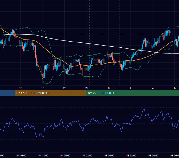
Task: Click the 4 hour label on the price chart axis
Action: click(x=153, y=88)
